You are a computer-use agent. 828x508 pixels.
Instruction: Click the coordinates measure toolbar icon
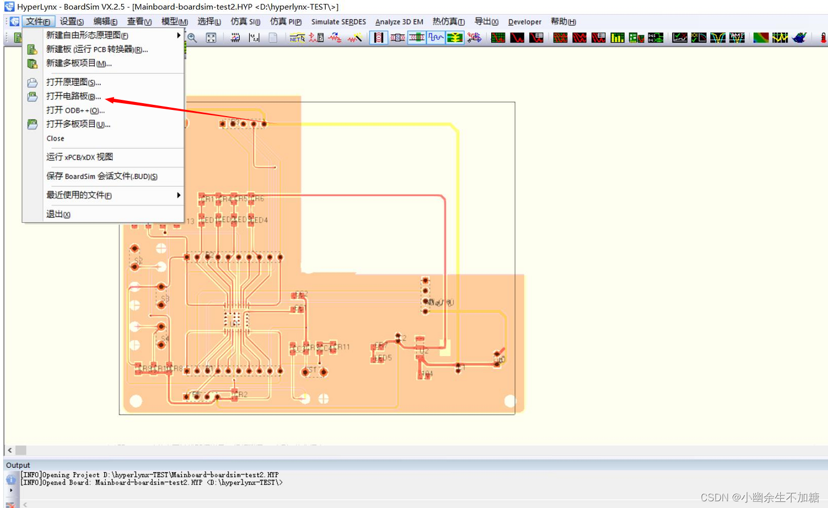pyautogui.click(x=254, y=38)
